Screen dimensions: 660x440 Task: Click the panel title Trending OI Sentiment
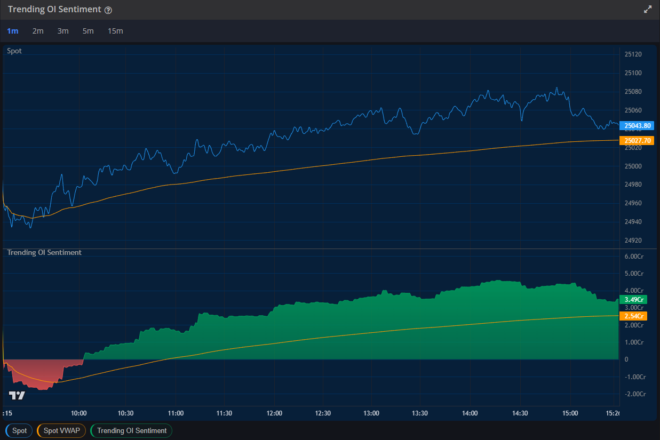click(53, 9)
